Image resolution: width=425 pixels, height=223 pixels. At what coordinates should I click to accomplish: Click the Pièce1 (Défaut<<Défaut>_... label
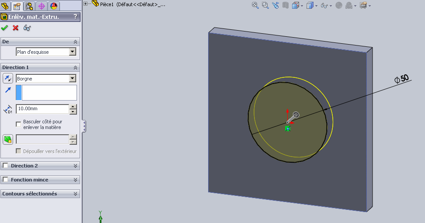pos(132,4)
